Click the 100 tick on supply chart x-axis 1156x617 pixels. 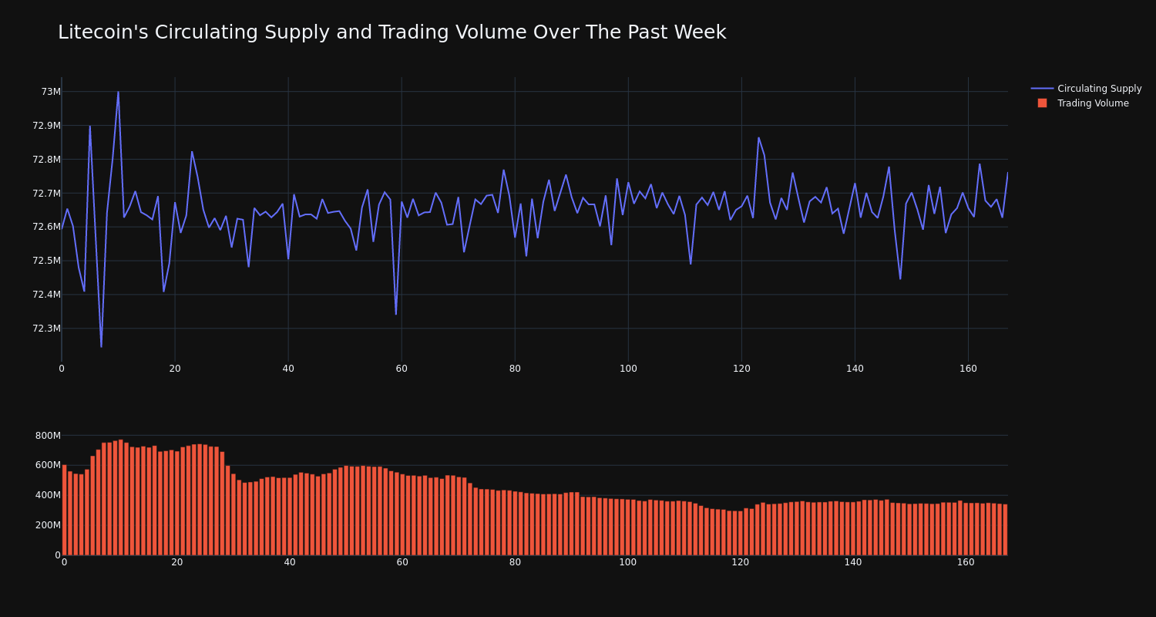(628, 369)
